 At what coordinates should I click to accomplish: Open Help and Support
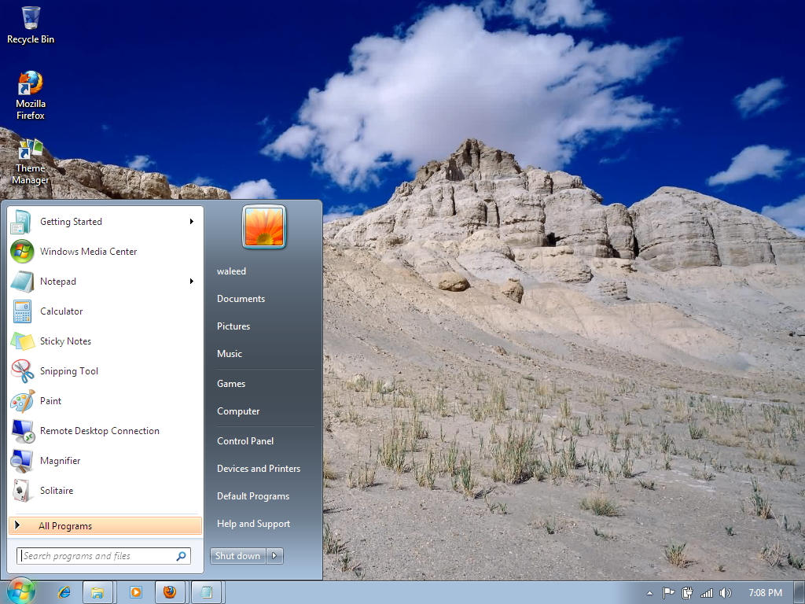click(x=253, y=523)
